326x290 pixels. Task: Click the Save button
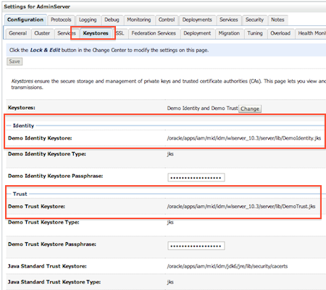[x=14, y=61]
